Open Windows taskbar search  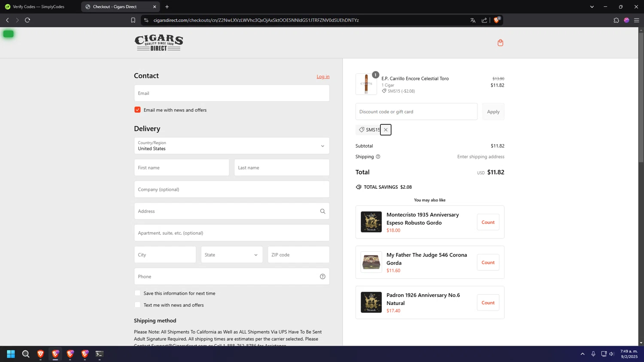26,354
